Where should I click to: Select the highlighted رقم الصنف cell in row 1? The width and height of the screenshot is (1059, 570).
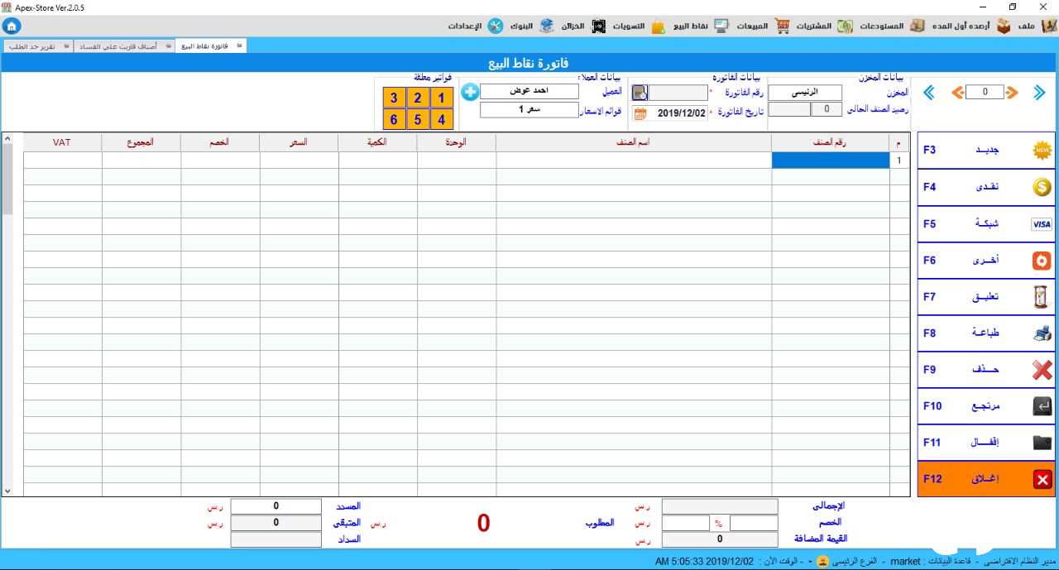830,160
